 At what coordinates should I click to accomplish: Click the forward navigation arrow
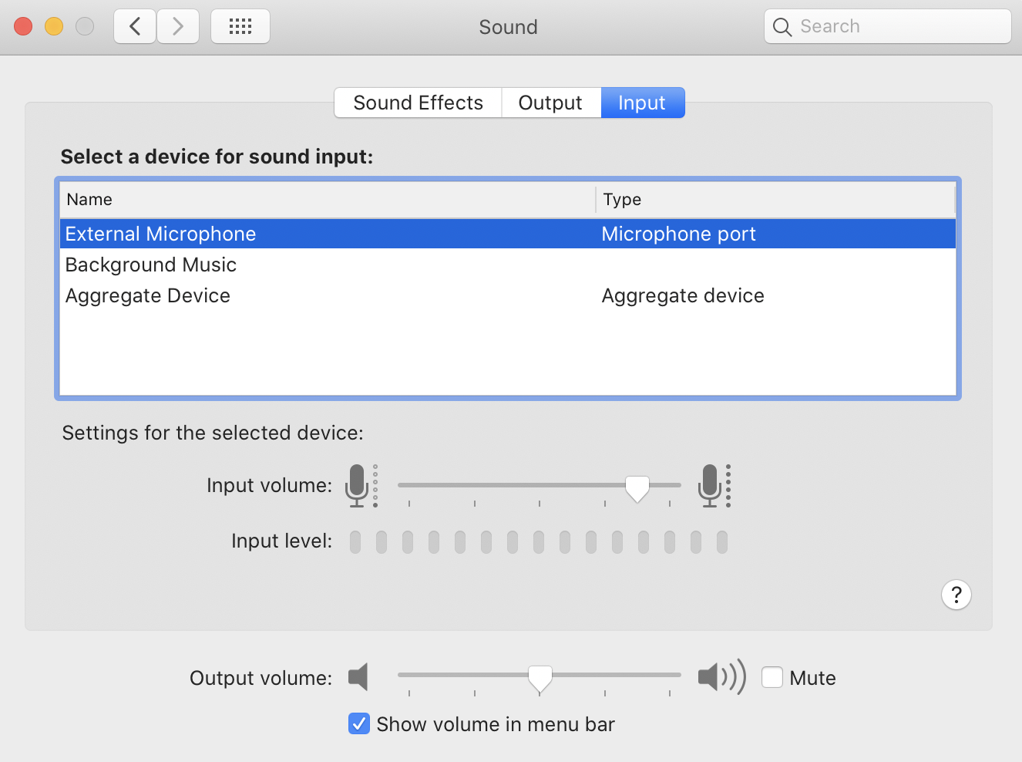[178, 27]
